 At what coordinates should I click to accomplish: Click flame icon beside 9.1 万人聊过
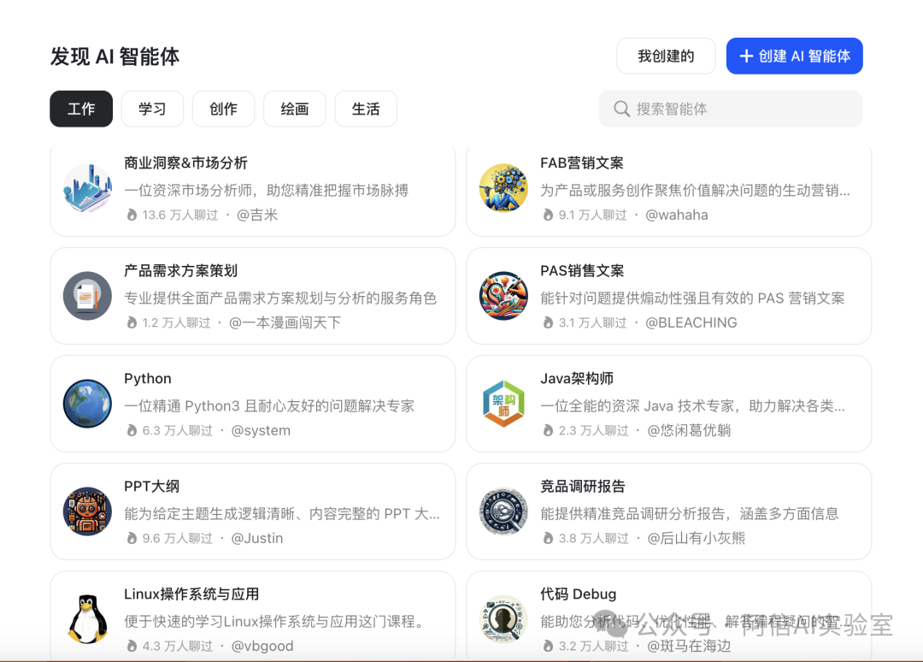point(548,215)
